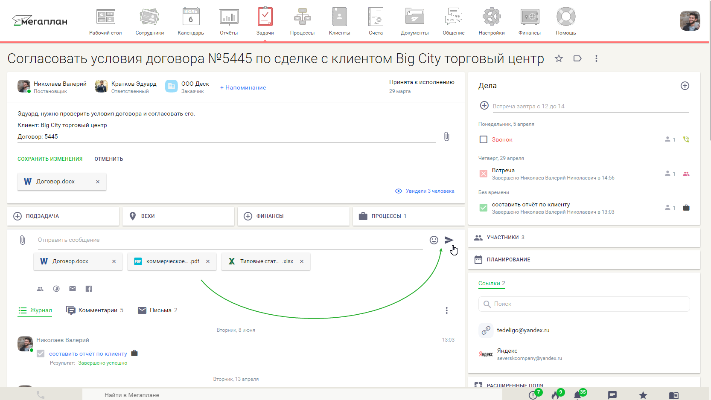Click the Встреча завтра quick-add field

(591, 106)
